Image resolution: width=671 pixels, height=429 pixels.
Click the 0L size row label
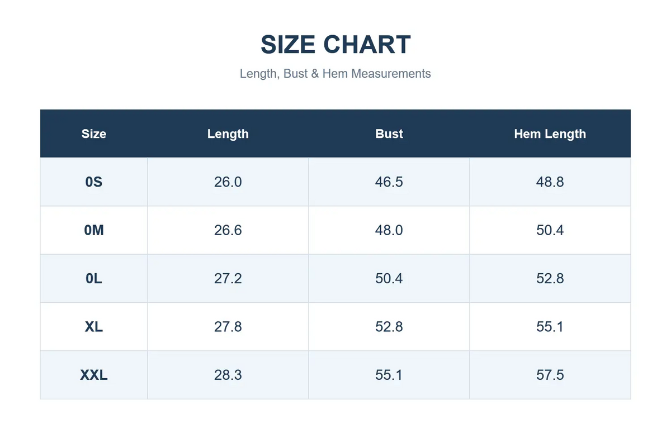tap(94, 278)
